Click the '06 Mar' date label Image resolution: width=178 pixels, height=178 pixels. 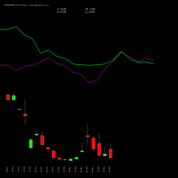click(x=87, y=169)
